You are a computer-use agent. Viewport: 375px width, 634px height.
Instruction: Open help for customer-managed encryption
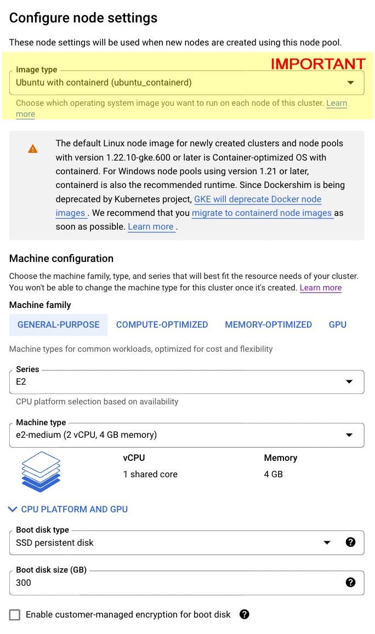[245, 615]
